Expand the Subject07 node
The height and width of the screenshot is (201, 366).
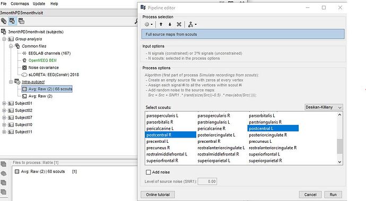coord(4,117)
